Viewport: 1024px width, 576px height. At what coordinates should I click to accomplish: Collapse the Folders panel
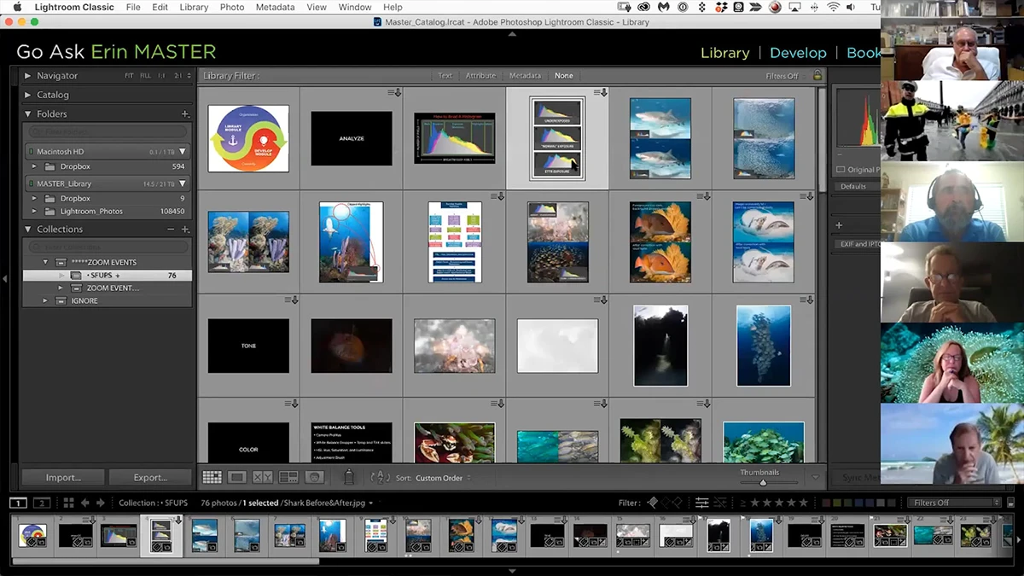pyautogui.click(x=28, y=113)
